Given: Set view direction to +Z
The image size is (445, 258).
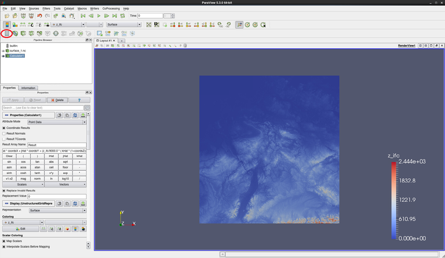Looking at the screenshot, I should [205, 25].
